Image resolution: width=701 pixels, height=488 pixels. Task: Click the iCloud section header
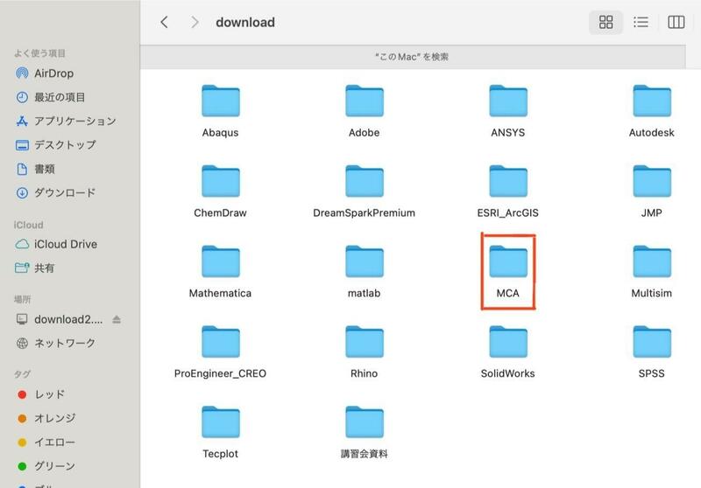(x=29, y=225)
